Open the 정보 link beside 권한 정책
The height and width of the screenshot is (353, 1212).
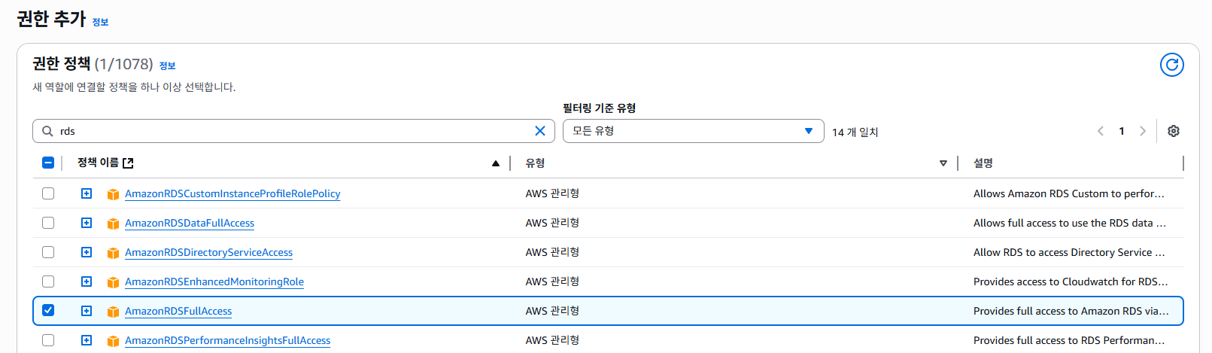(167, 65)
